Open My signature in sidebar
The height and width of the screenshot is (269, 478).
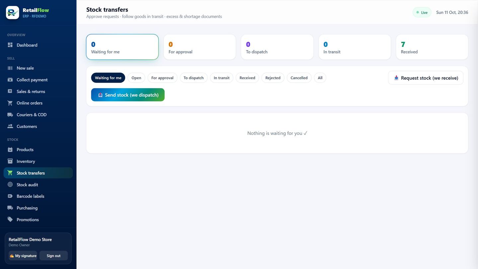coord(23,256)
